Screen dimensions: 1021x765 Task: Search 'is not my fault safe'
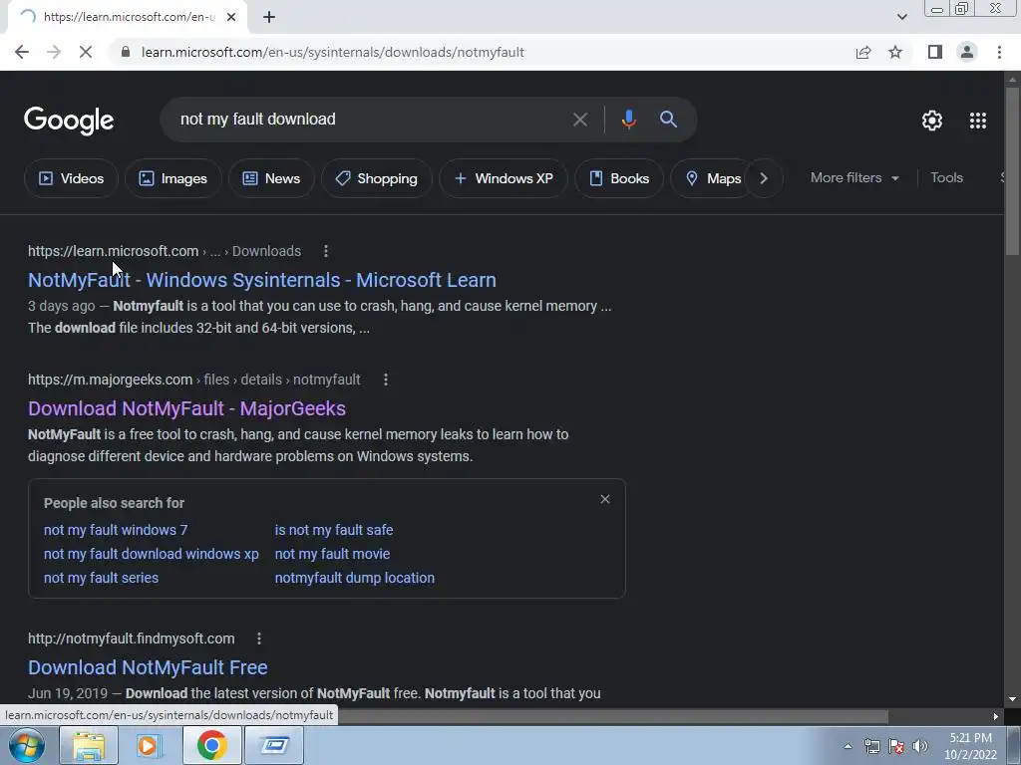[x=333, y=530]
